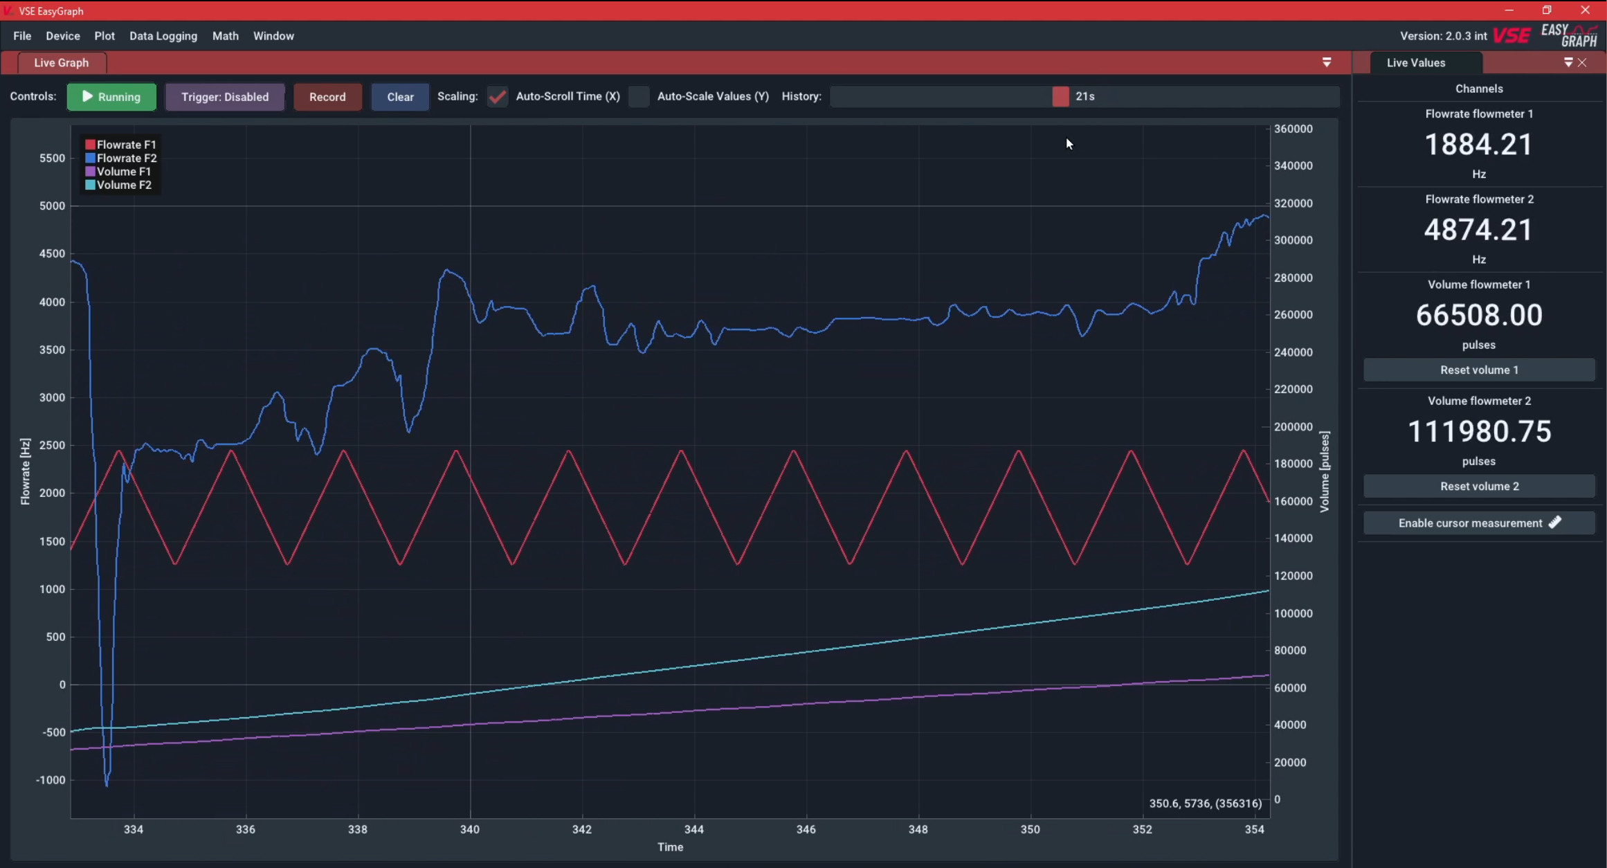Click the red Flowrate F1 legend swatch
Image resolution: width=1607 pixels, height=868 pixels.
90,145
